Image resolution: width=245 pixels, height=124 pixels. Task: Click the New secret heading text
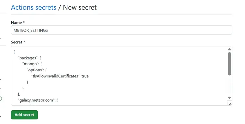tap(80, 7)
